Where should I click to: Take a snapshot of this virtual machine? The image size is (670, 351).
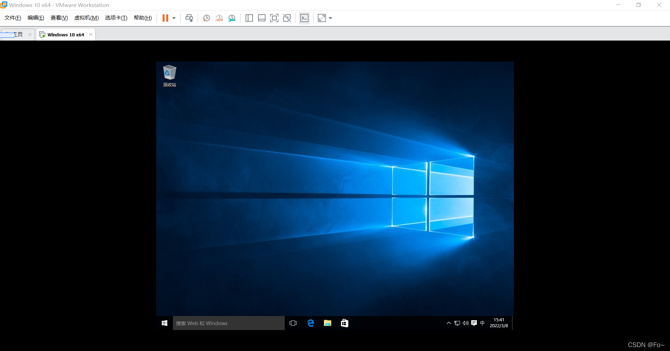[206, 18]
